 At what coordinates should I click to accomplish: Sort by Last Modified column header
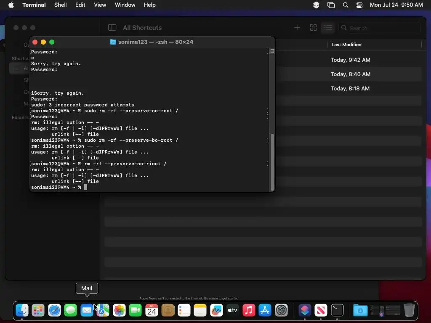pos(346,45)
